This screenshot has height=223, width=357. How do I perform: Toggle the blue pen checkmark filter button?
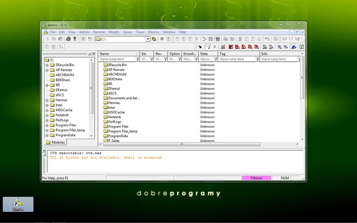pos(294,47)
